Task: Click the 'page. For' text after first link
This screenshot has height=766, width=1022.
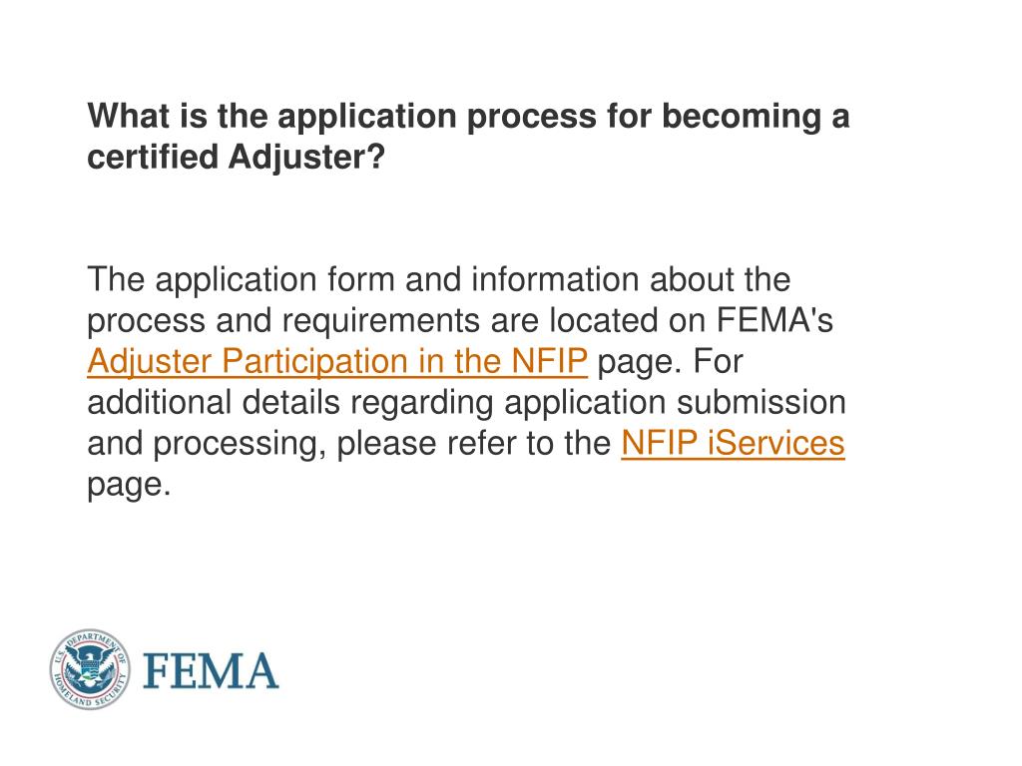Action: tap(670, 361)
